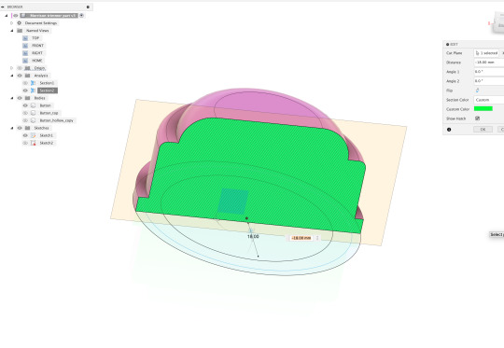
Task: Show the Button_hollow_copy body via eye icon
Action: (x=25, y=120)
